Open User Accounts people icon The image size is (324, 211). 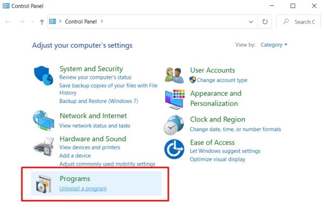tap(174, 75)
